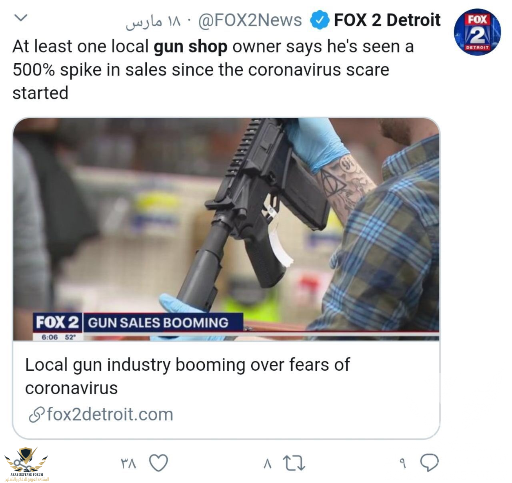Open the @FOX2News handle
The width and height of the screenshot is (512, 483).
pyautogui.click(x=250, y=20)
